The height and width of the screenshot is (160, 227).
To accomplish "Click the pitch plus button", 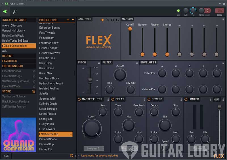I will pyautogui.click(x=83, y=69).
